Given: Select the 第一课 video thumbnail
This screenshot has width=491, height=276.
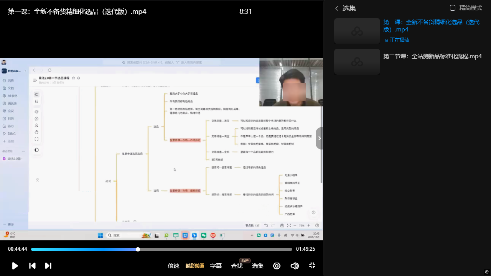Looking at the screenshot, I should (x=357, y=31).
